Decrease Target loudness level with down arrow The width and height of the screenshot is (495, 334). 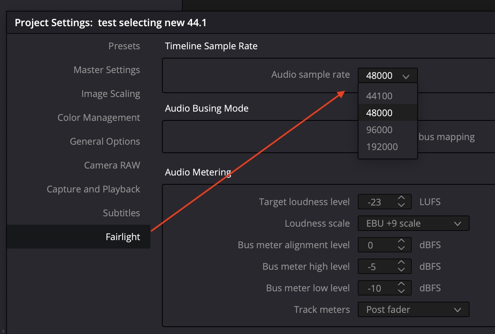click(x=401, y=205)
